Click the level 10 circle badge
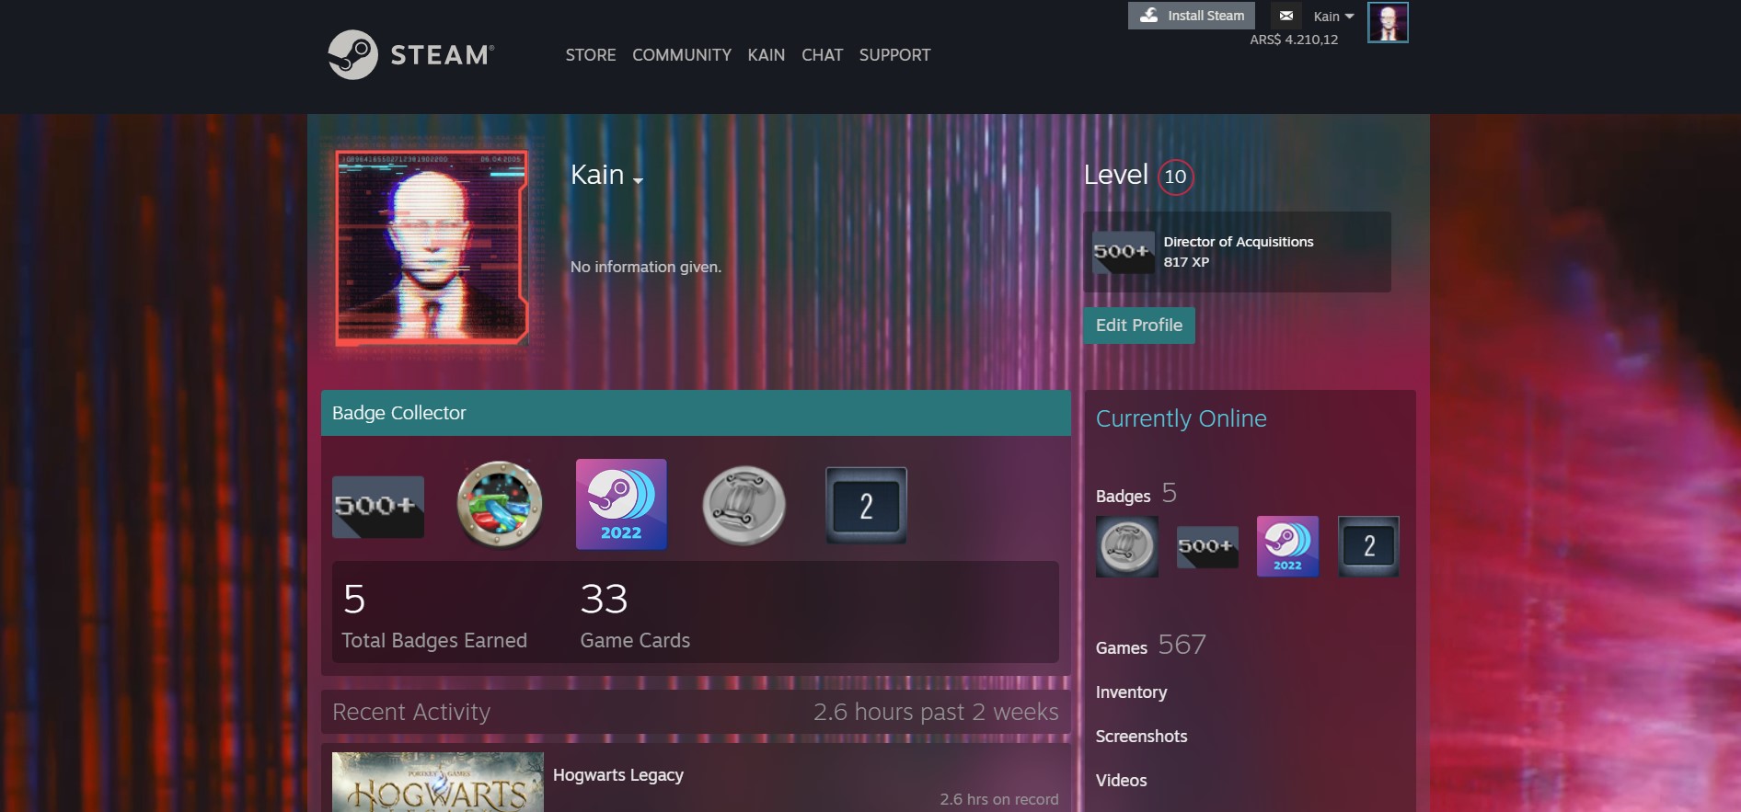1741x812 pixels. pyautogui.click(x=1175, y=177)
